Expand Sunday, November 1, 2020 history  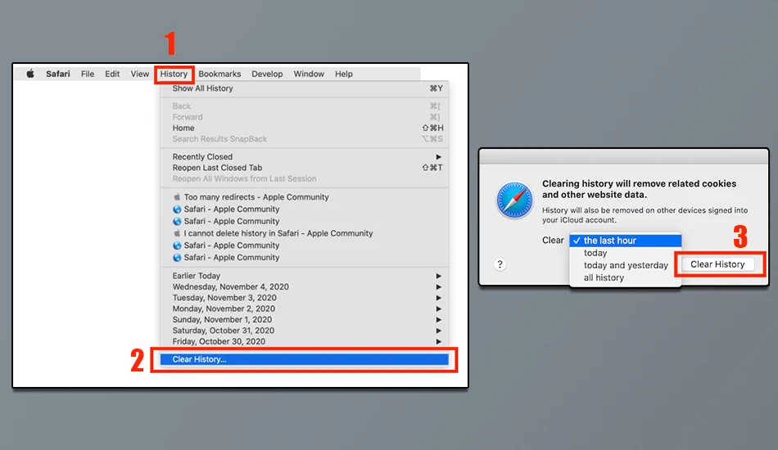[x=305, y=319]
